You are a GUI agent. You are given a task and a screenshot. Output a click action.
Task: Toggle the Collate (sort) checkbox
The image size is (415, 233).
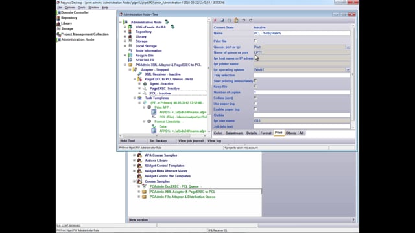tap(255, 98)
